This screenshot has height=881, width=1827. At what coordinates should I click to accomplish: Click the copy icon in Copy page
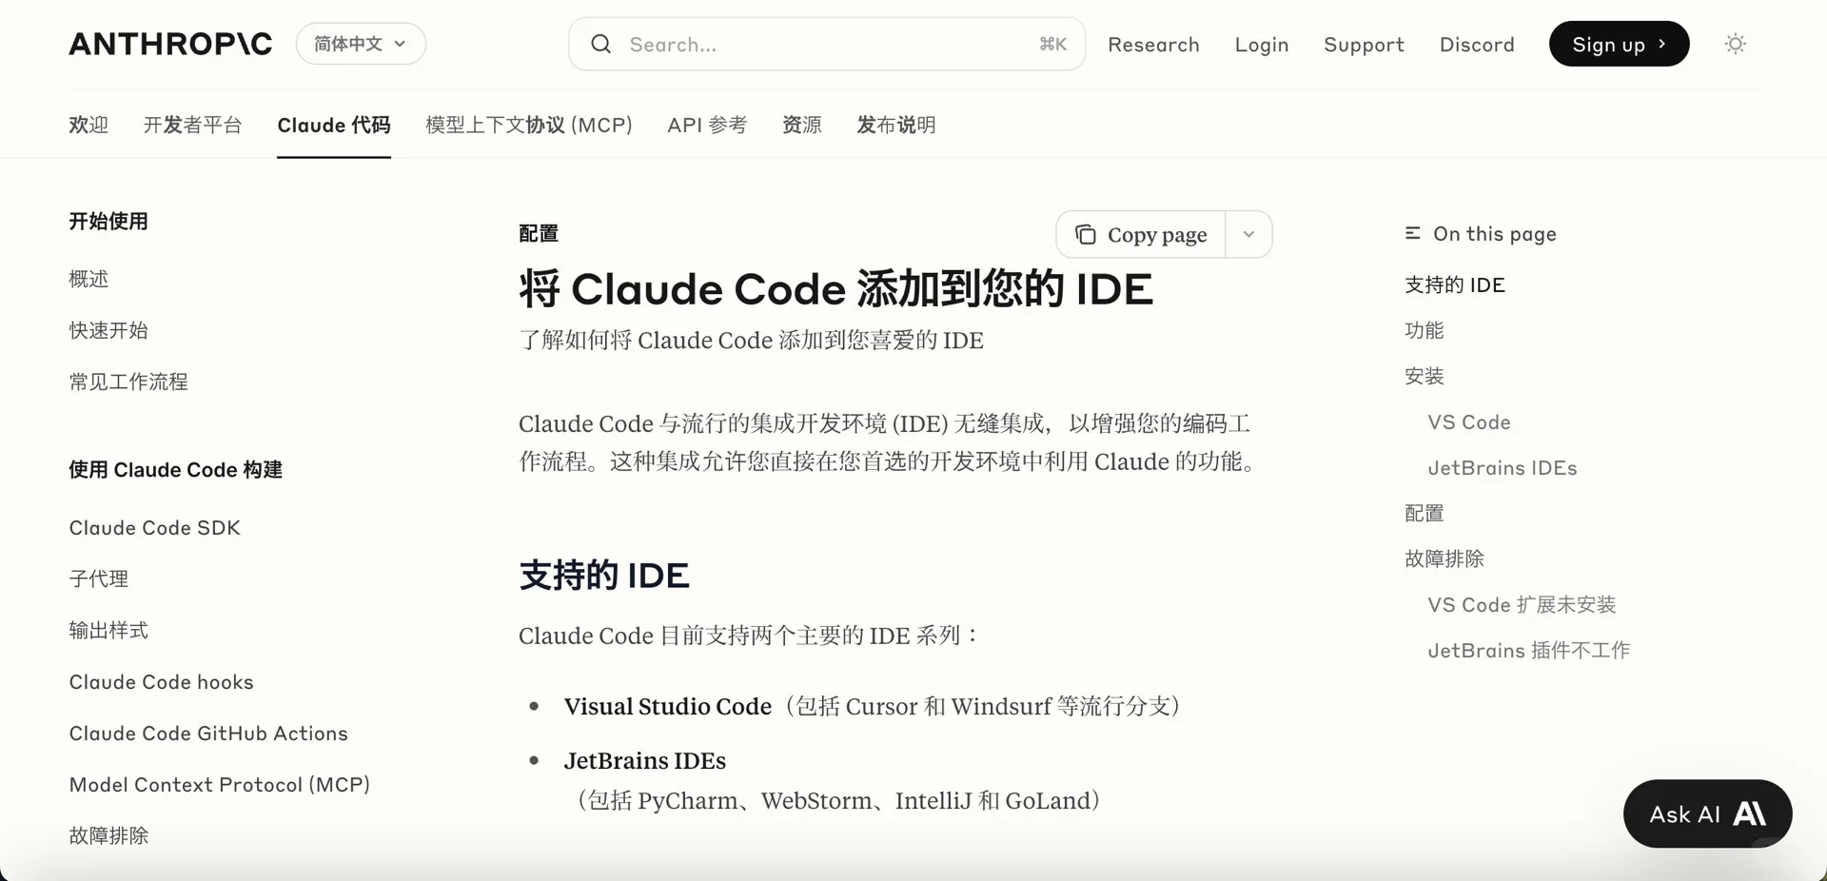click(1086, 234)
